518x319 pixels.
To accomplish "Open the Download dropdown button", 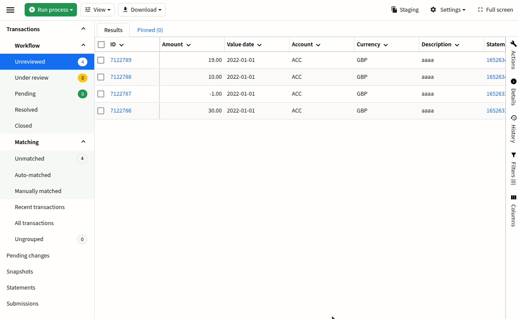I will [x=142, y=10].
